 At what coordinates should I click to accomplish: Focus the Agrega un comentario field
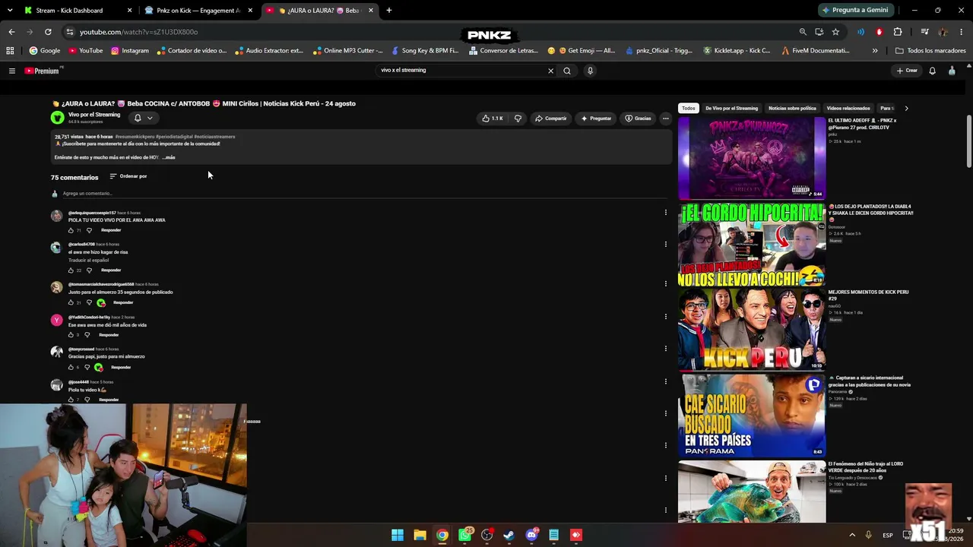(x=363, y=194)
